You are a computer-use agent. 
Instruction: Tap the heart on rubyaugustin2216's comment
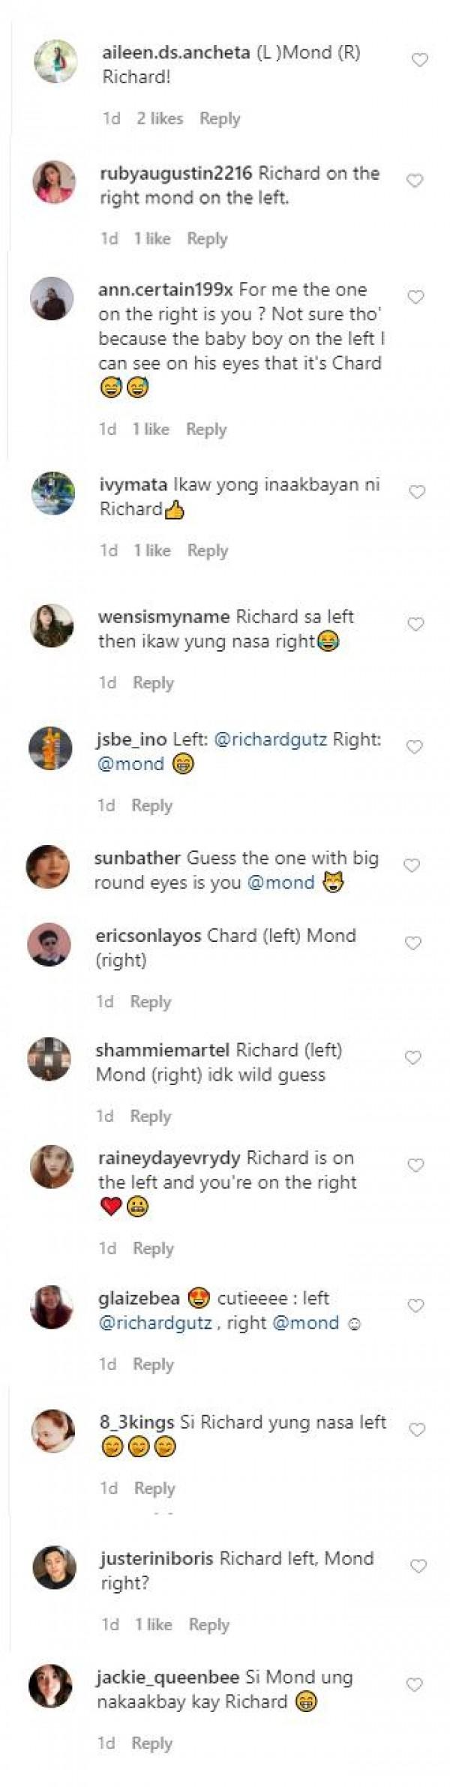coord(415,180)
